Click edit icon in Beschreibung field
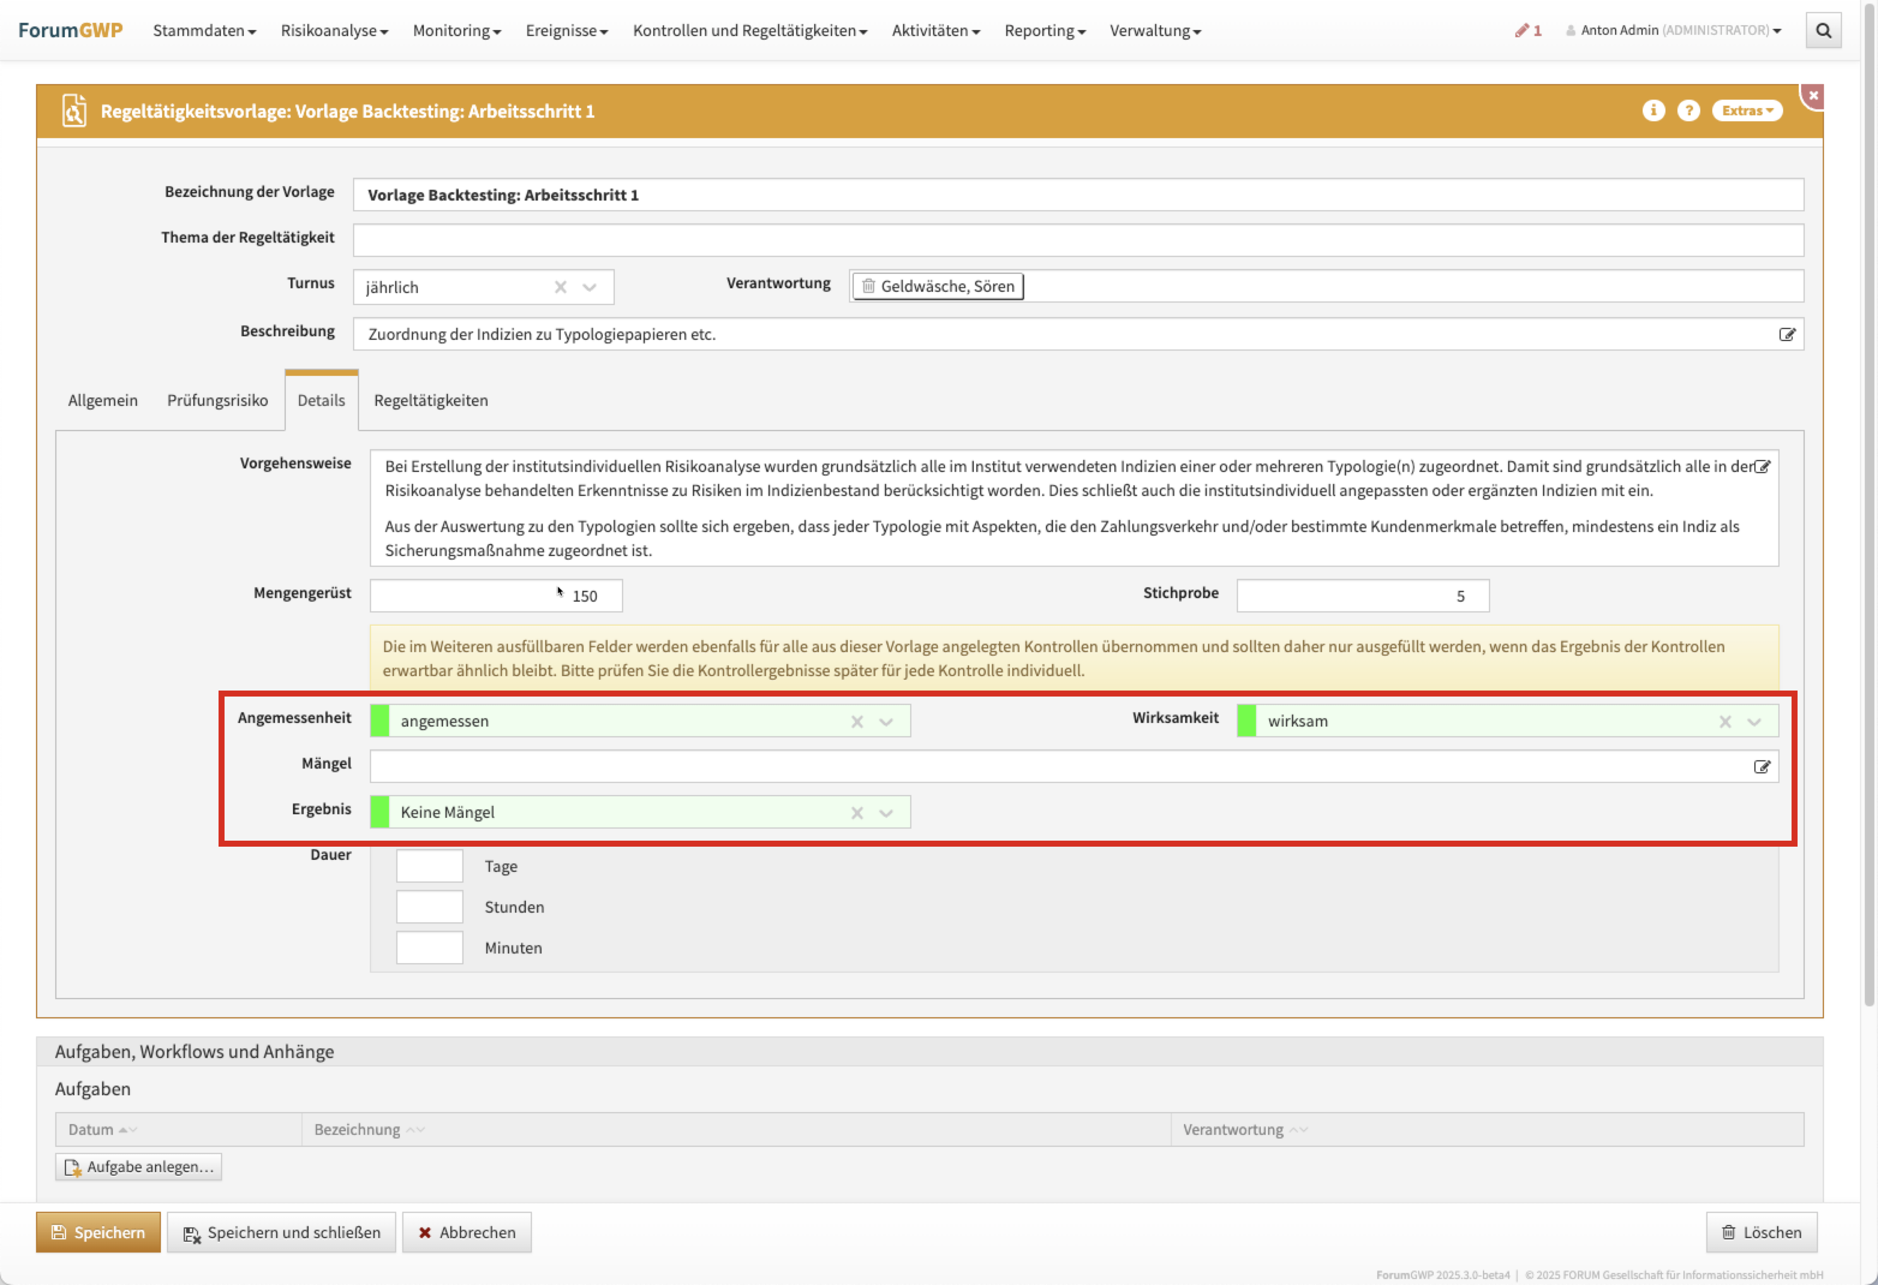 (x=1786, y=334)
